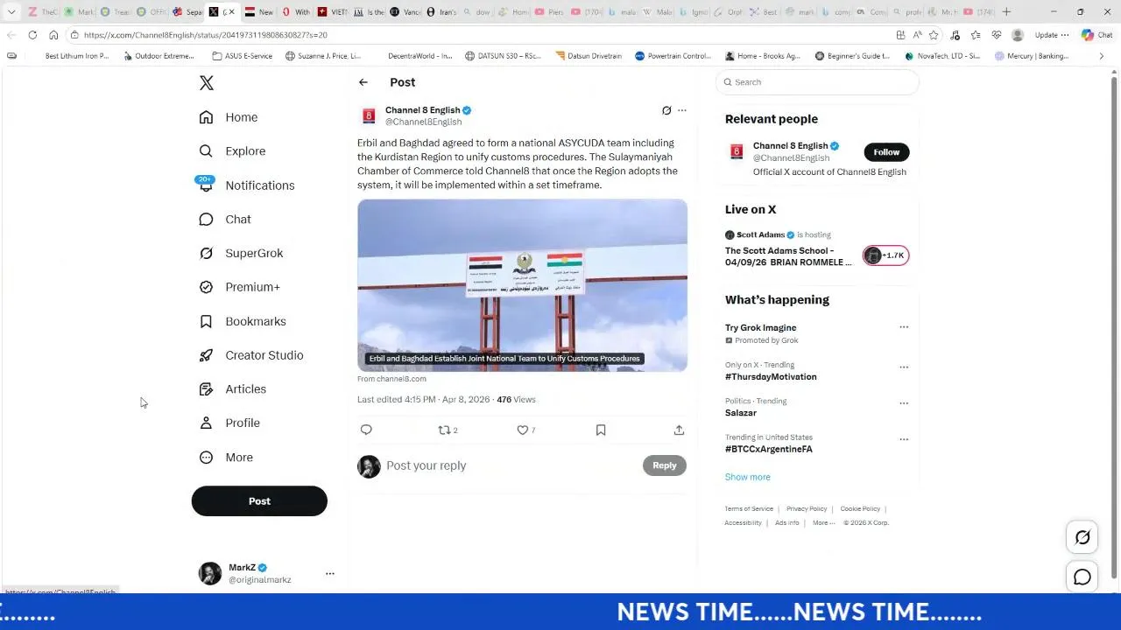Open 'Mercury | Banking' bookmark
Image resolution: width=1121 pixels, height=630 pixels.
1032,56
